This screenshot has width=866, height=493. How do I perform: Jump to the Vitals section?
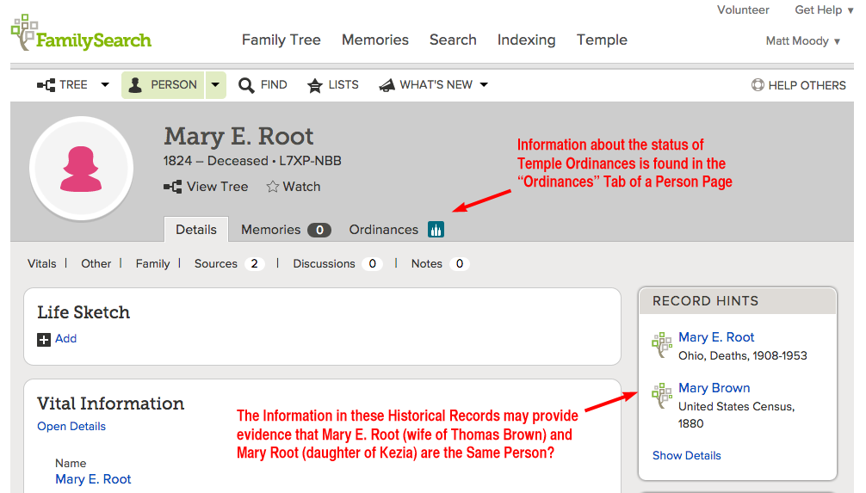42,264
